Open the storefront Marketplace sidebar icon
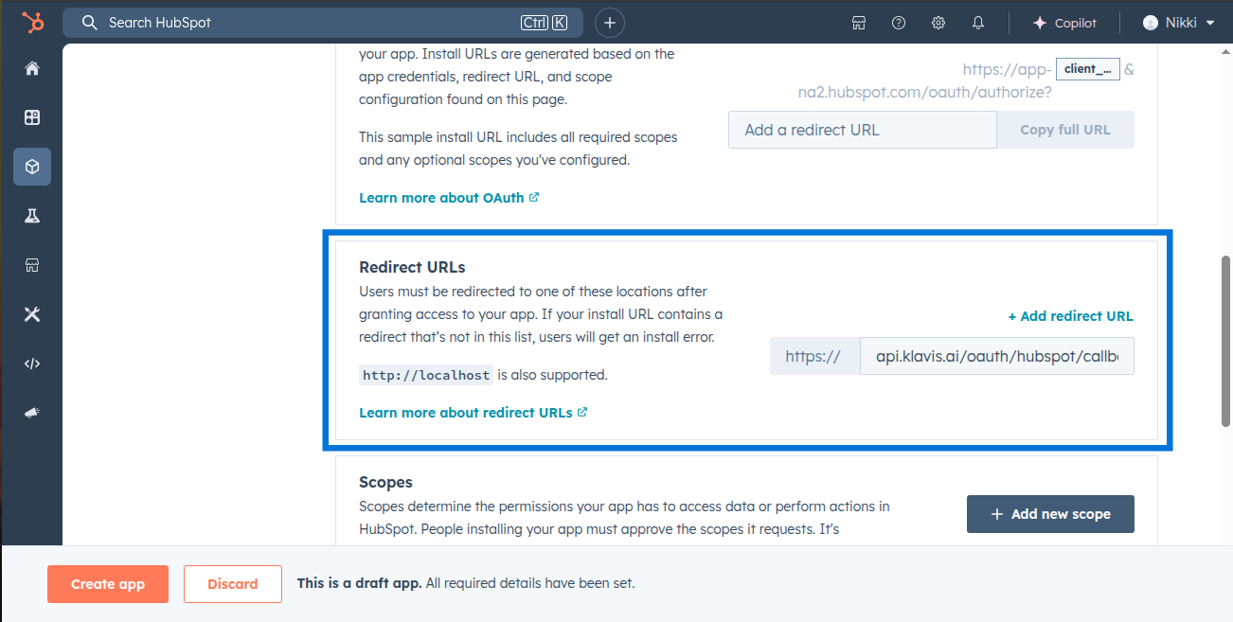The width and height of the screenshot is (1233, 622). click(32, 265)
